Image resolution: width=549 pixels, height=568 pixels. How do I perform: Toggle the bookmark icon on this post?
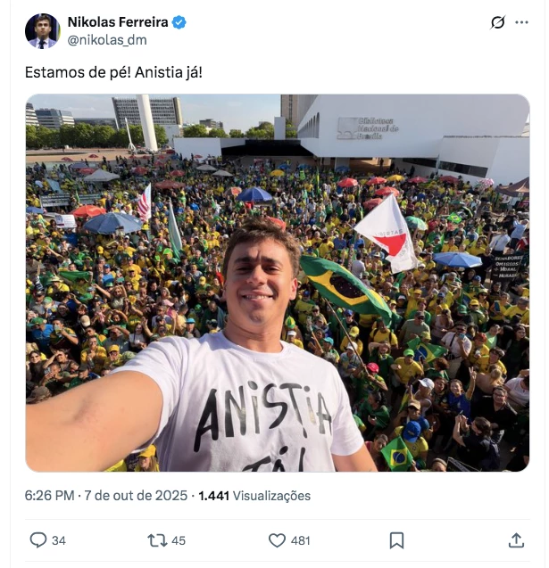click(x=397, y=540)
